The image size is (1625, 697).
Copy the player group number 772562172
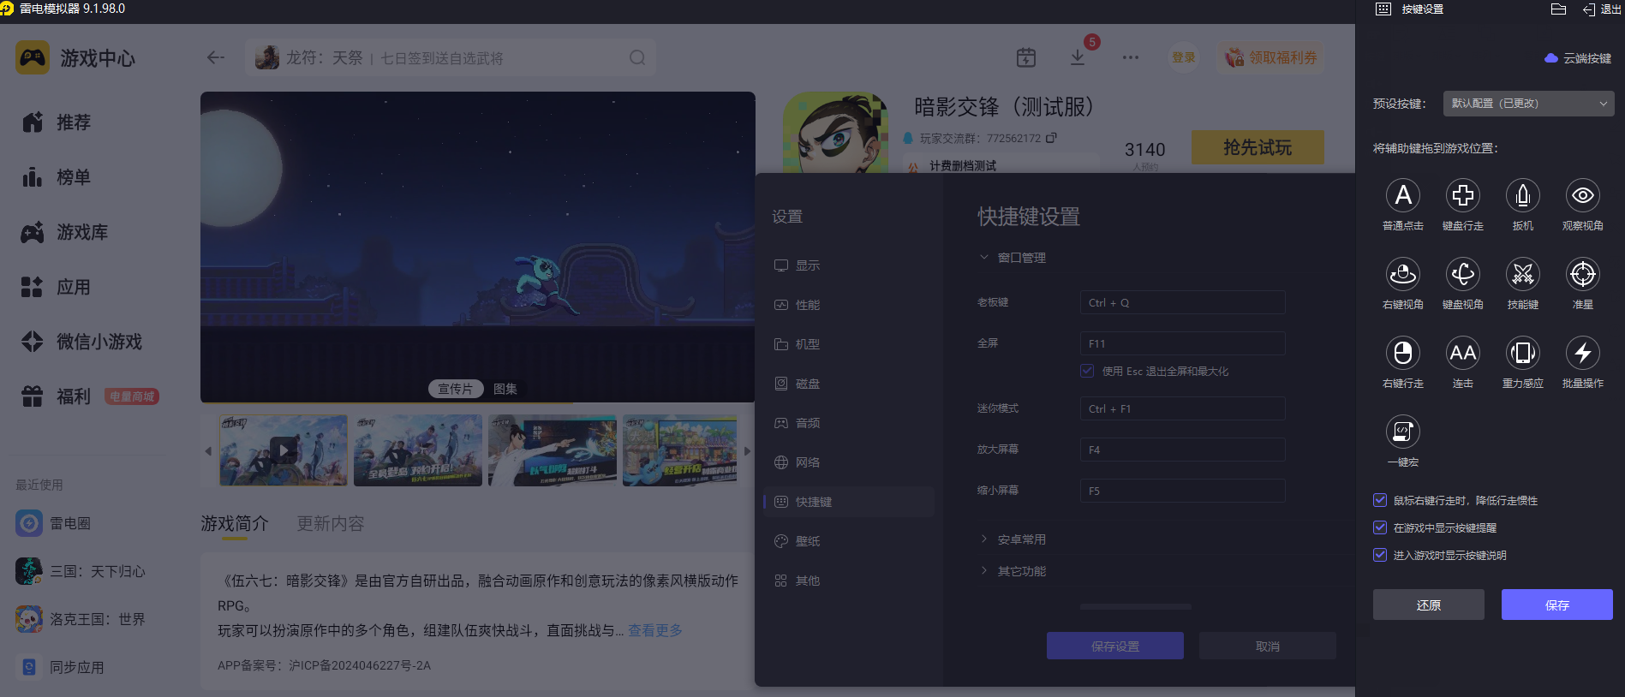tap(1051, 138)
